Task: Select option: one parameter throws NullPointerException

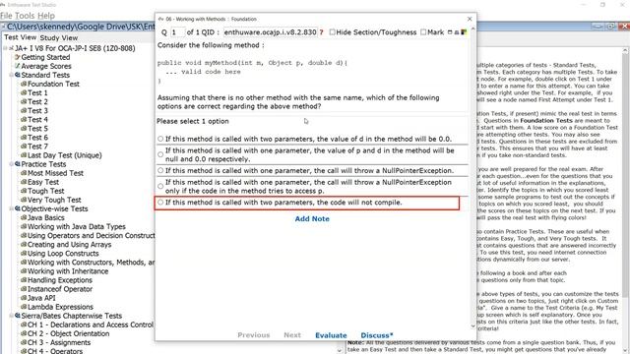Action: coord(160,170)
